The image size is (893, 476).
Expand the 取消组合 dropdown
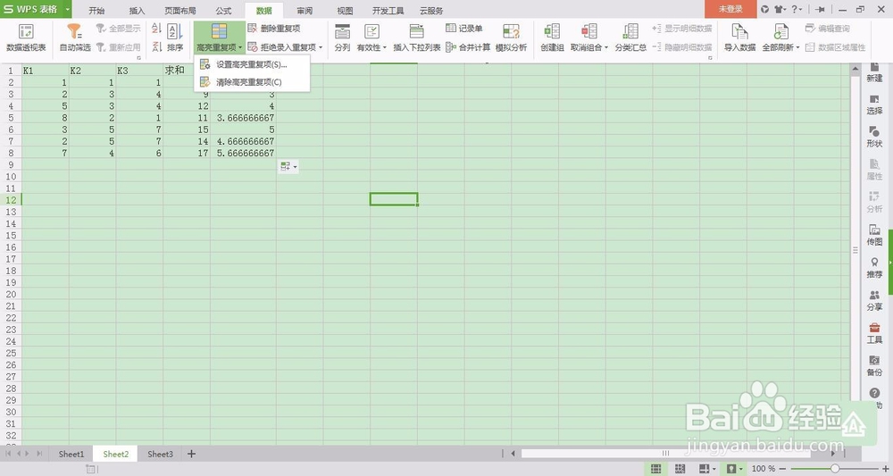[606, 47]
